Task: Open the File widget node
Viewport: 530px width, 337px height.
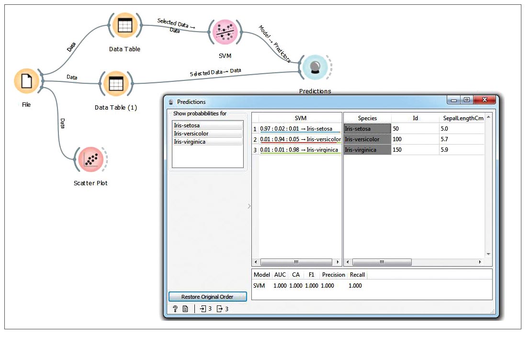Action: coord(26,81)
